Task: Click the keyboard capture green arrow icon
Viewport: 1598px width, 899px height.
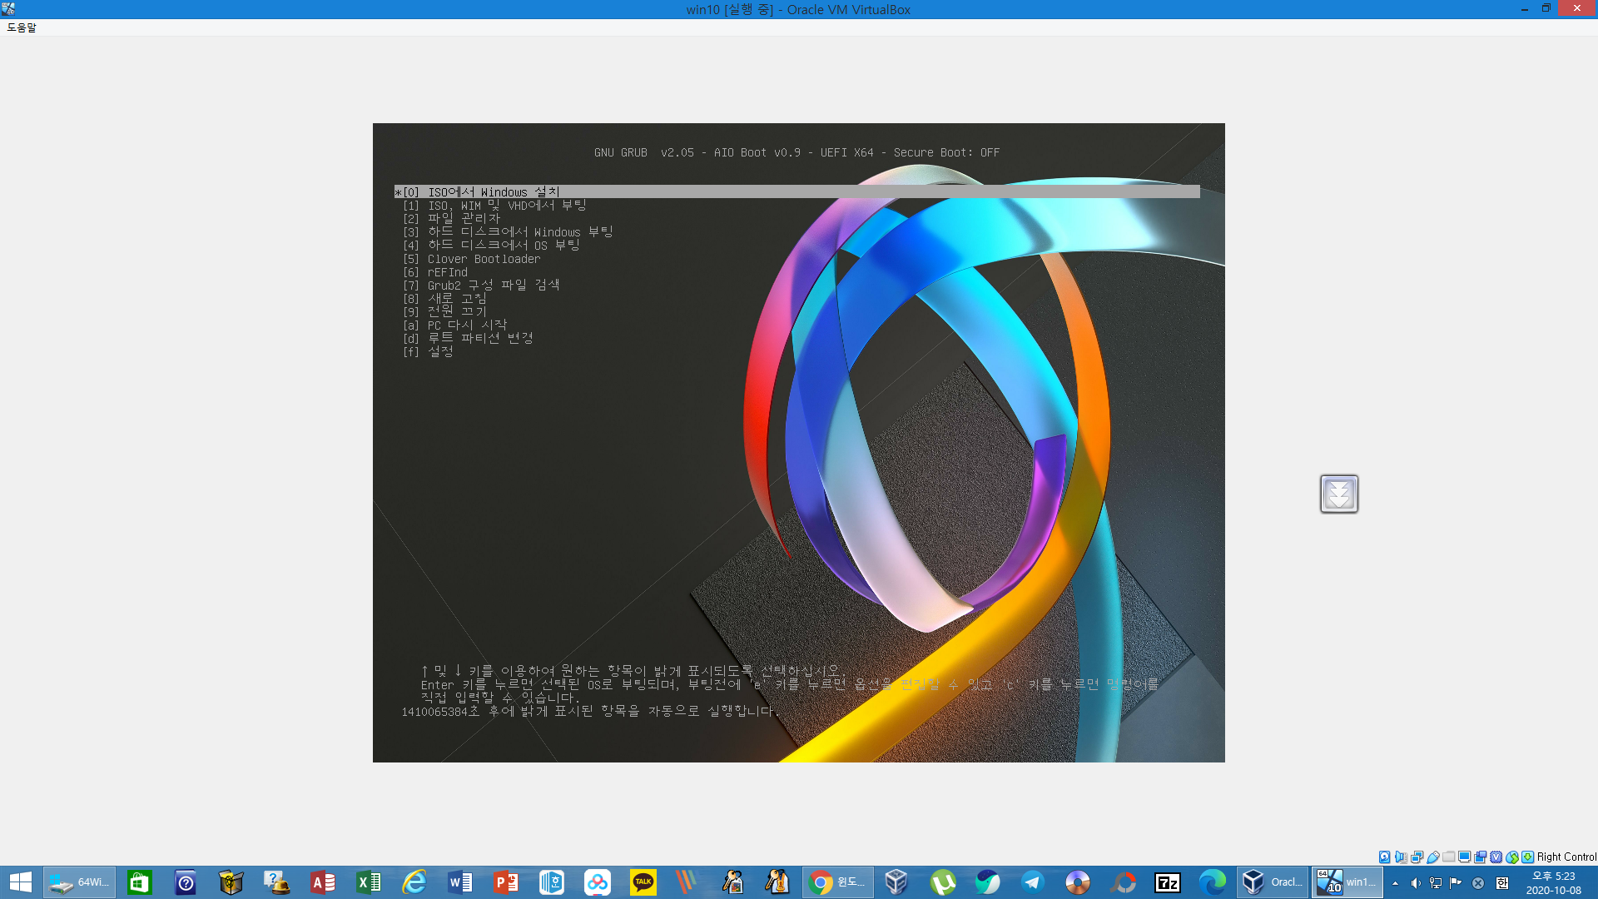Action: pos(1528,857)
